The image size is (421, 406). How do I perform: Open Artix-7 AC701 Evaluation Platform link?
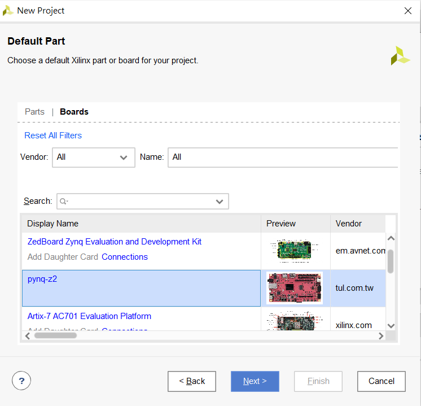tap(89, 316)
